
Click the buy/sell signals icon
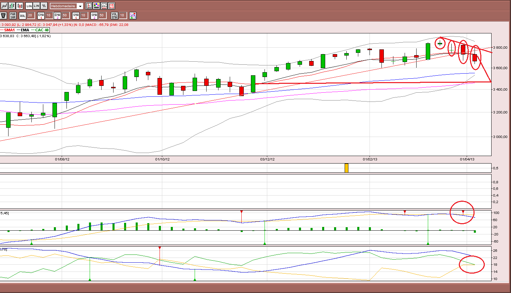point(133,15)
